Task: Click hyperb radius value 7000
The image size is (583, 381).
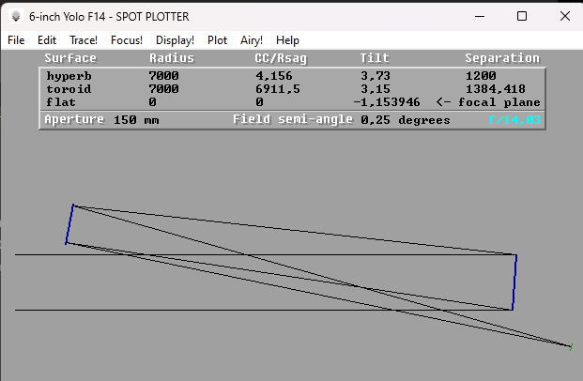Action: coord(163,76)
